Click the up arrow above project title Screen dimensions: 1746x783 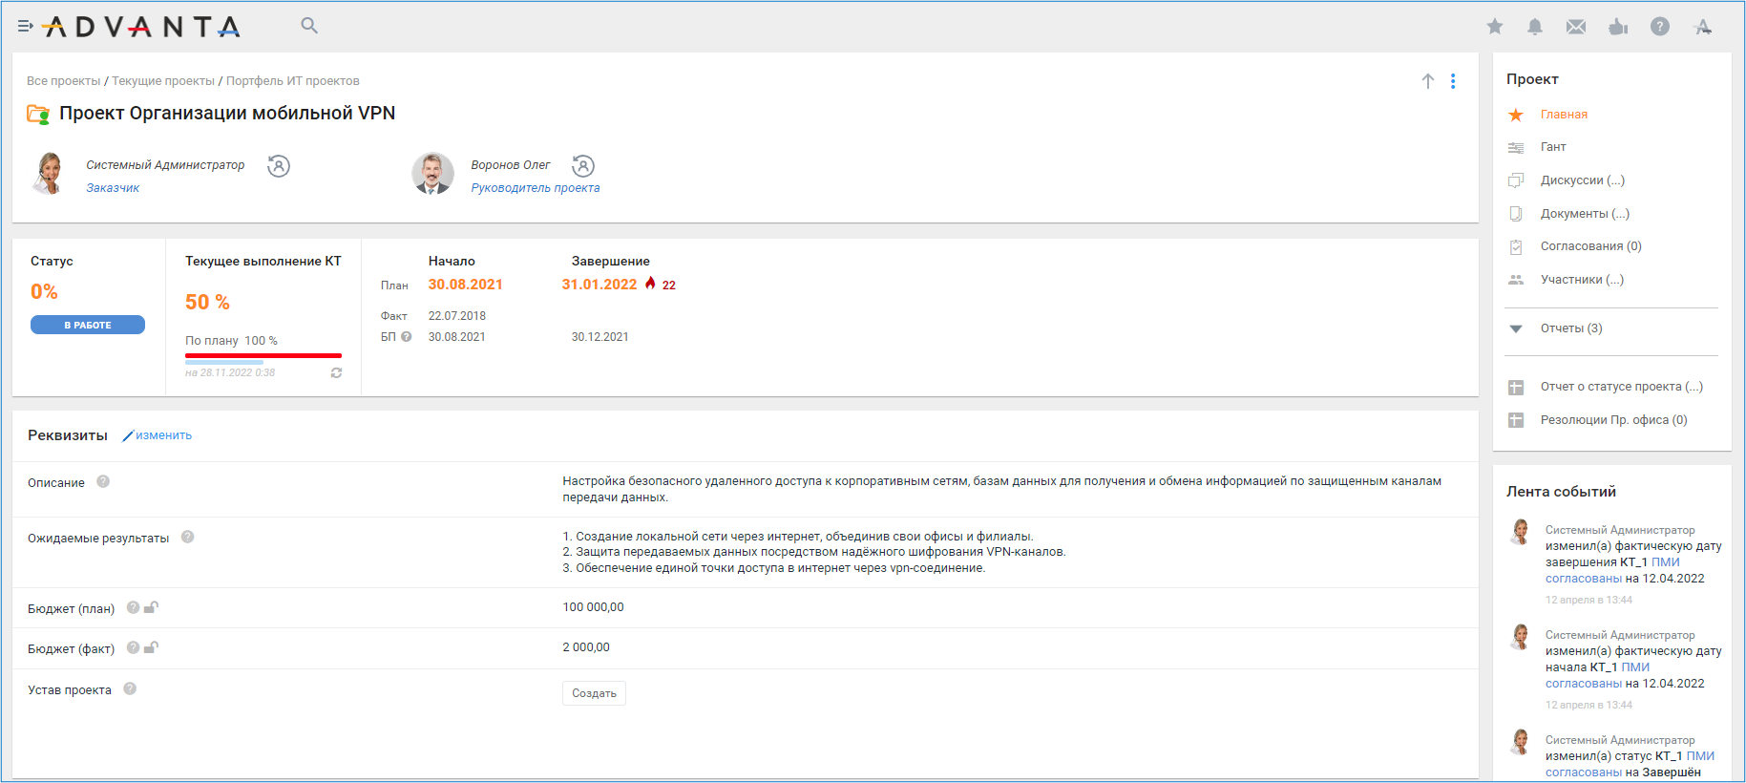click(x=1428, y=81)
